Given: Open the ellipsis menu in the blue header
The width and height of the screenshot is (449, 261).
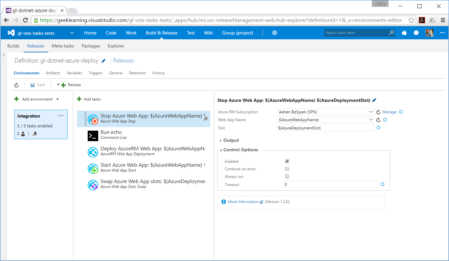Looking at the screenshot, I should [x=442, y=33].
